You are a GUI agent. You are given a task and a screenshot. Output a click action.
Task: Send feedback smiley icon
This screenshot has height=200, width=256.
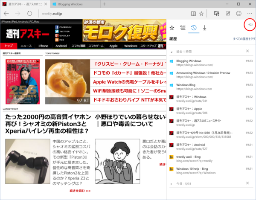[239, 14]
